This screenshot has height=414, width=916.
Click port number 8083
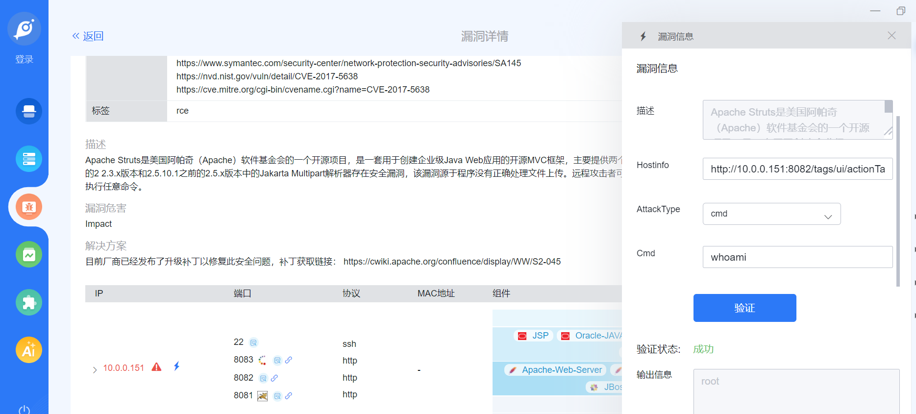coord(244,360)
